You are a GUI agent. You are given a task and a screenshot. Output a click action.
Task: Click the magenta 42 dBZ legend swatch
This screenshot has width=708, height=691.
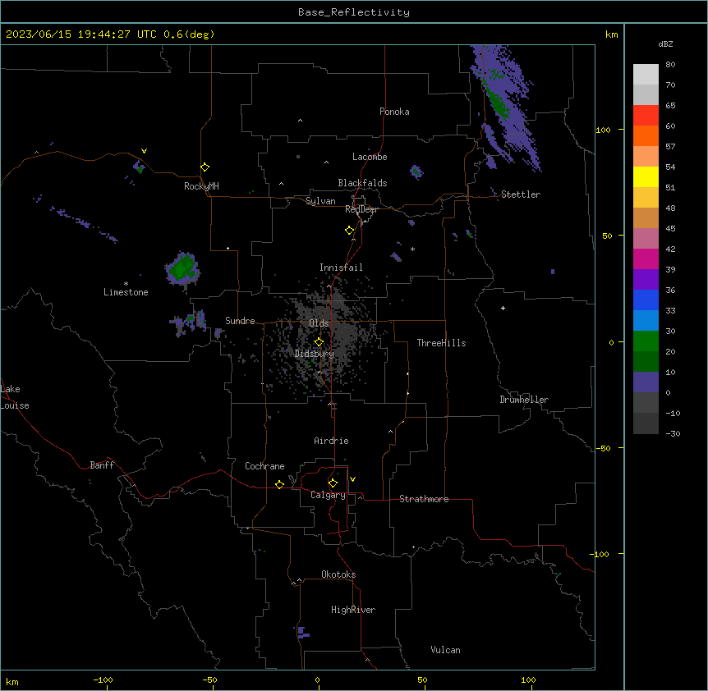coord(646,259)
